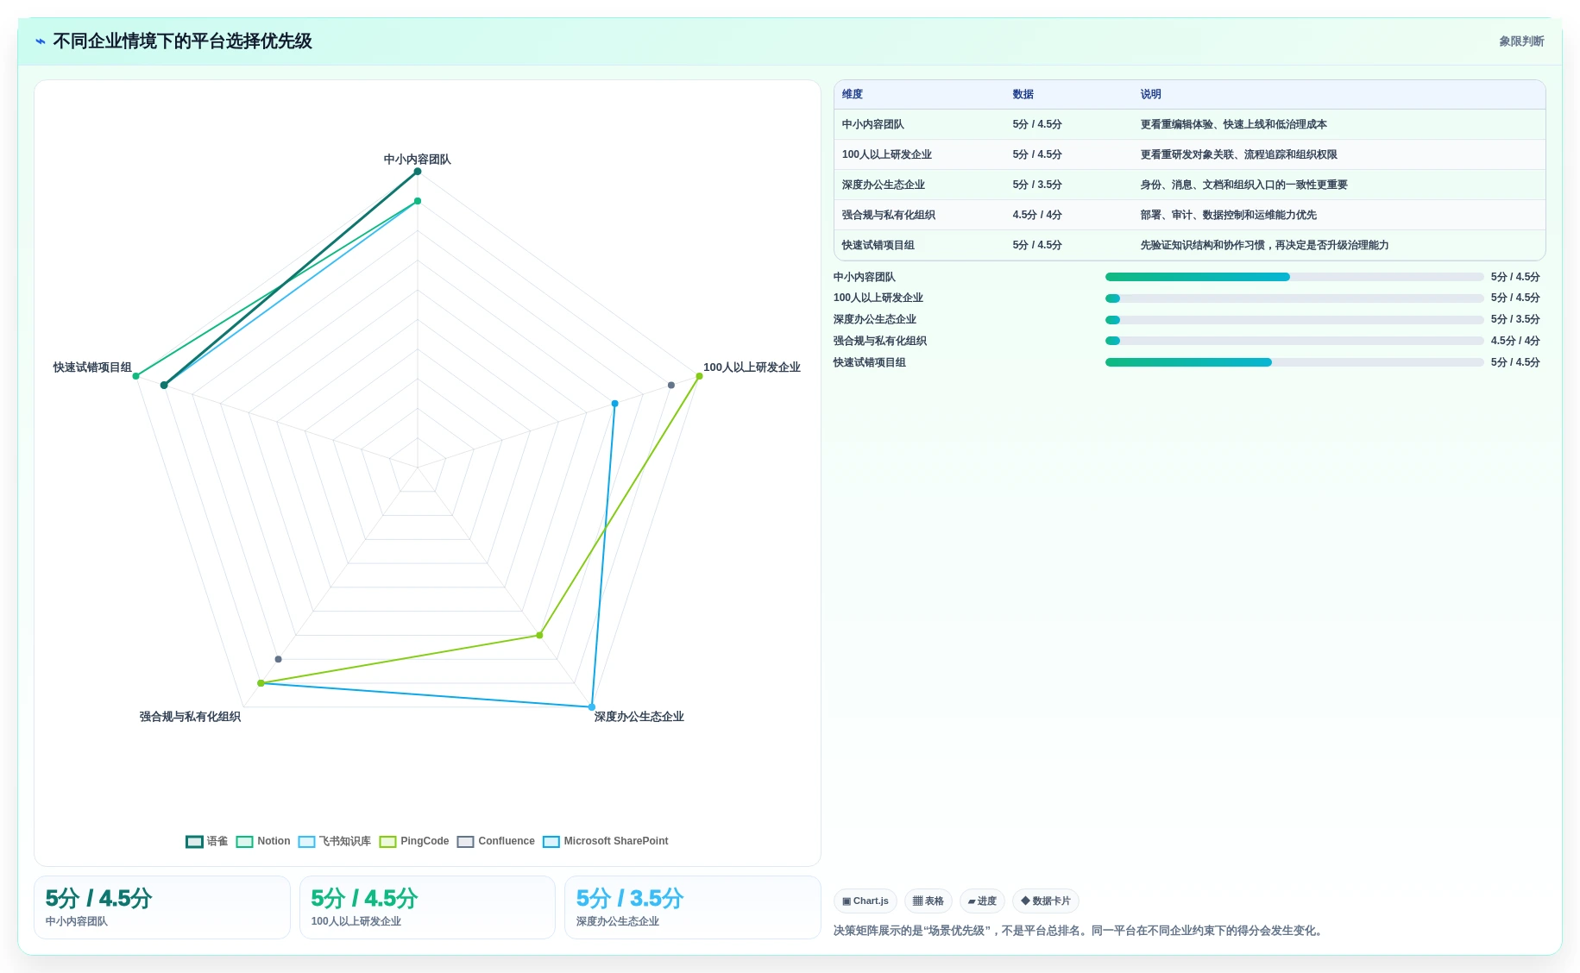Hide the Notion series via legend label
Viewport: 1580px width, 973px height.
274,841
